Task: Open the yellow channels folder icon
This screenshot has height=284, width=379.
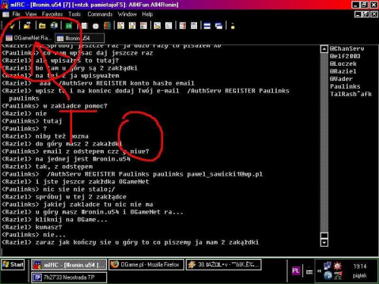Action: pyautogui.click(x=42, y=26)
